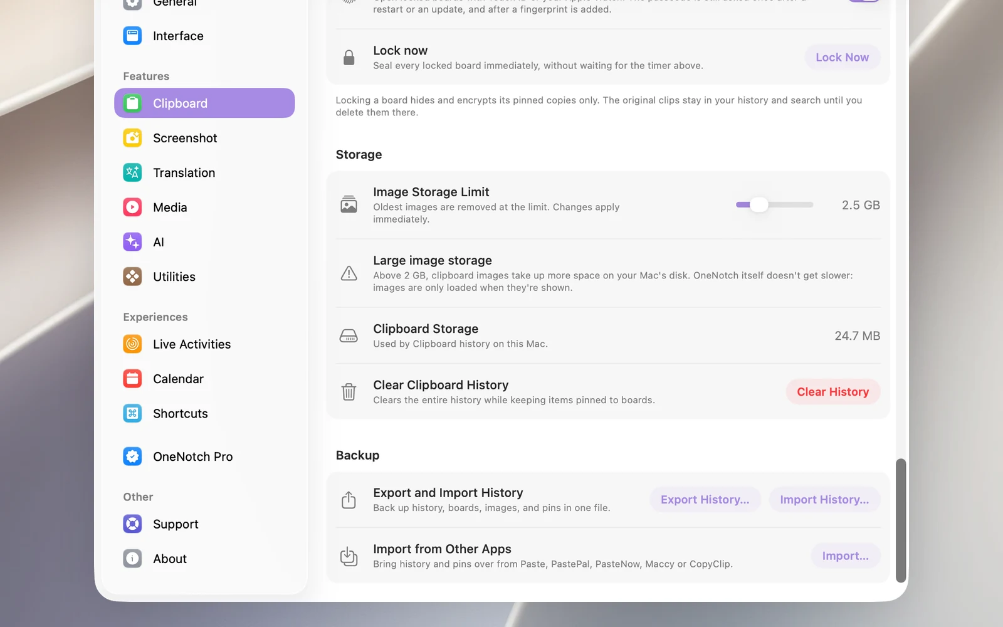Click the red Media play icon
This screenshot has width=1003, height=627.
coord(132,207)
